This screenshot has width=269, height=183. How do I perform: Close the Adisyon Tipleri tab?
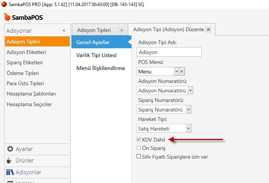pyautogui.click(x=121, y=30)
